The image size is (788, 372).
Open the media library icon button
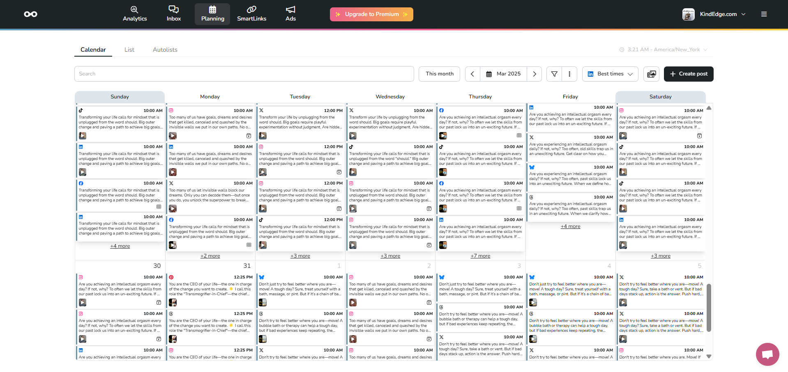point(651,74)
